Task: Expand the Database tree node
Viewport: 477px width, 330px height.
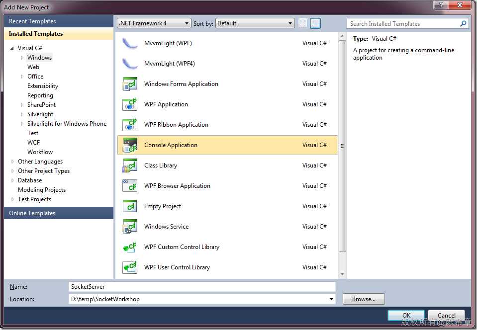Action: pos(12,180)
